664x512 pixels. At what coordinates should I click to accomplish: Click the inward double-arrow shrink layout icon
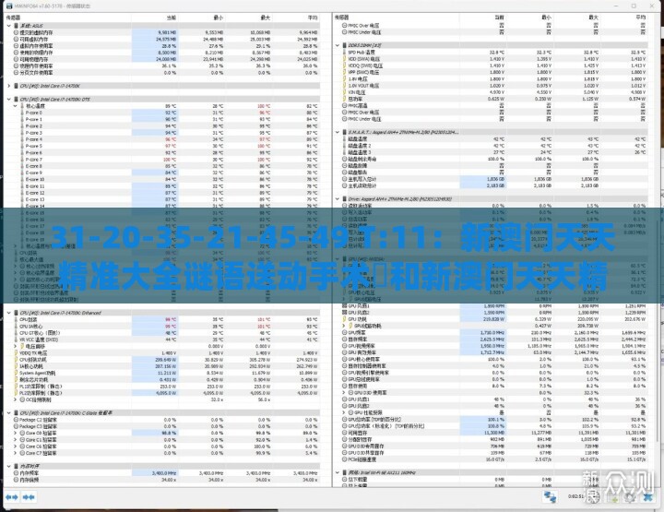tap(29, 496)
